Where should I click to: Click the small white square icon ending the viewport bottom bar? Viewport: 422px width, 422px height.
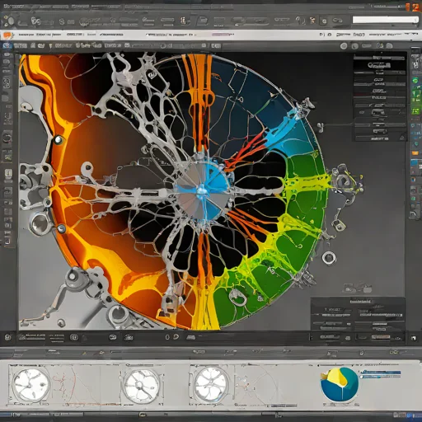click(x=414, y=338)
